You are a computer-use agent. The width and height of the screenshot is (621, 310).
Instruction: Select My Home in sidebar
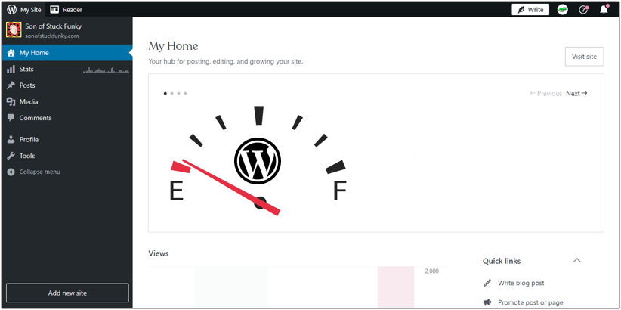point(34,53)
